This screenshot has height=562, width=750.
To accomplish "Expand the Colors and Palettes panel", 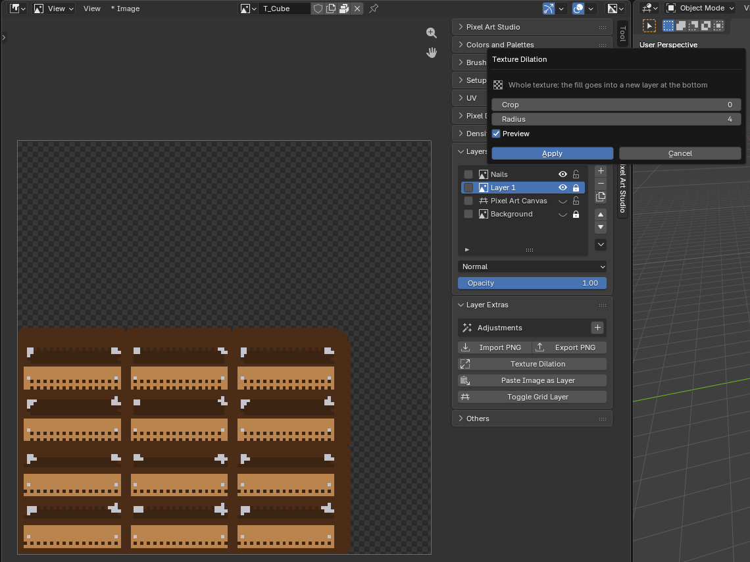I will pos(532,45).
